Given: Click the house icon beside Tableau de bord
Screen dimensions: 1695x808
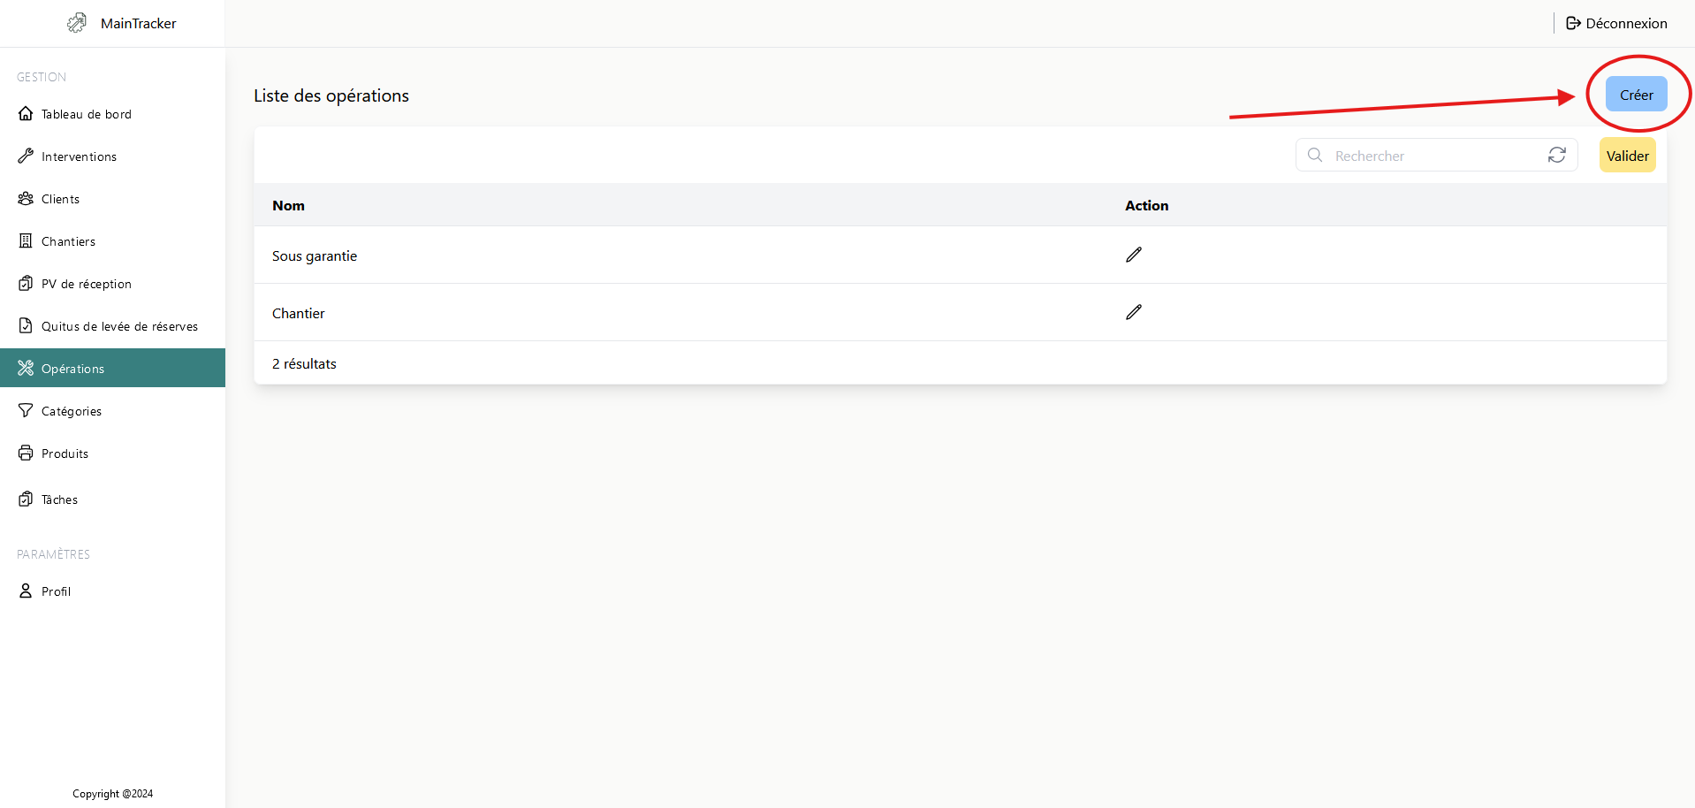Looking at the screenshot, I should [x=26, y=114].
